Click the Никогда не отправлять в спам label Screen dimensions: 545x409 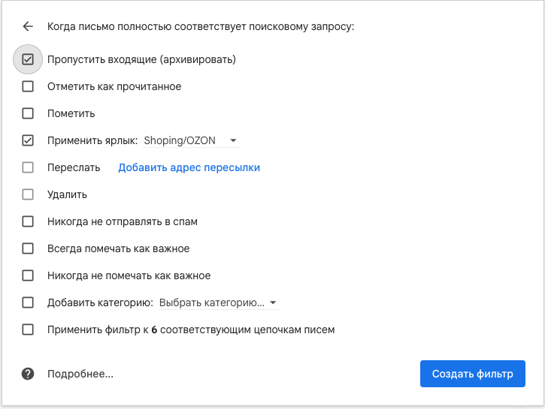point(122,221)
